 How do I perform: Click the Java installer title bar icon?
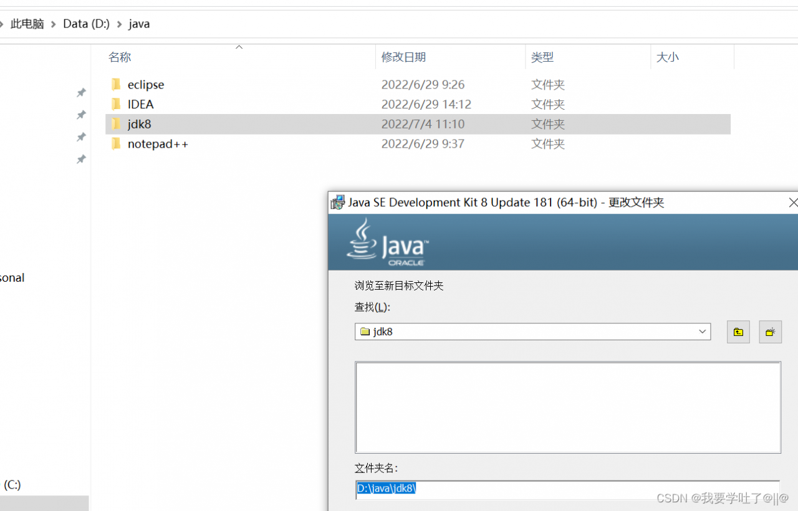337,203
